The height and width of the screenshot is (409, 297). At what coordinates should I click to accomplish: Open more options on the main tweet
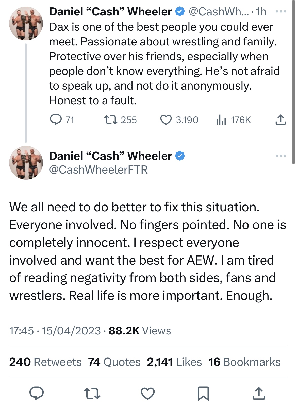point(281,156)
